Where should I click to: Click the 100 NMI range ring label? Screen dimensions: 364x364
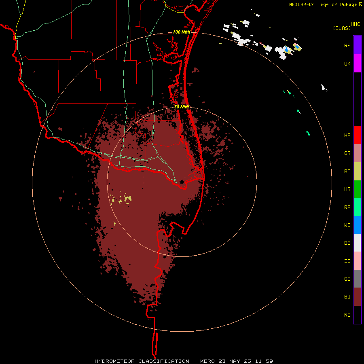click(182, 32)
